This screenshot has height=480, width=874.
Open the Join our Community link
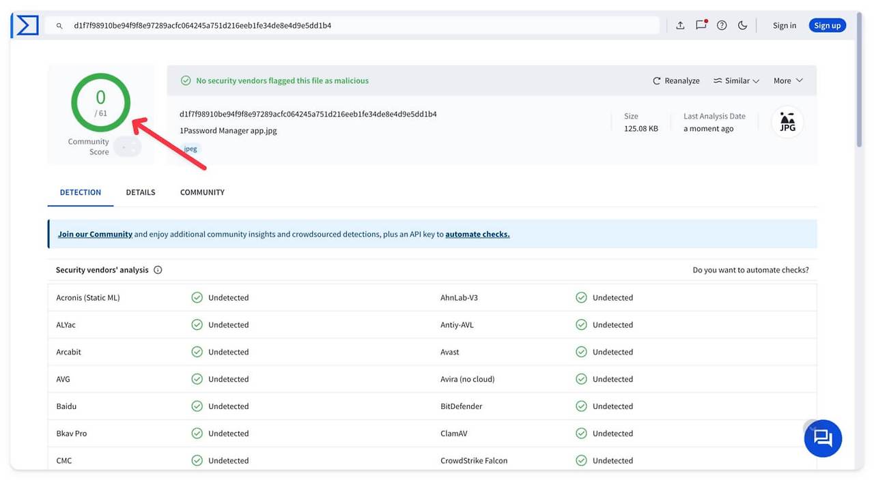click(x=95, y=234)
